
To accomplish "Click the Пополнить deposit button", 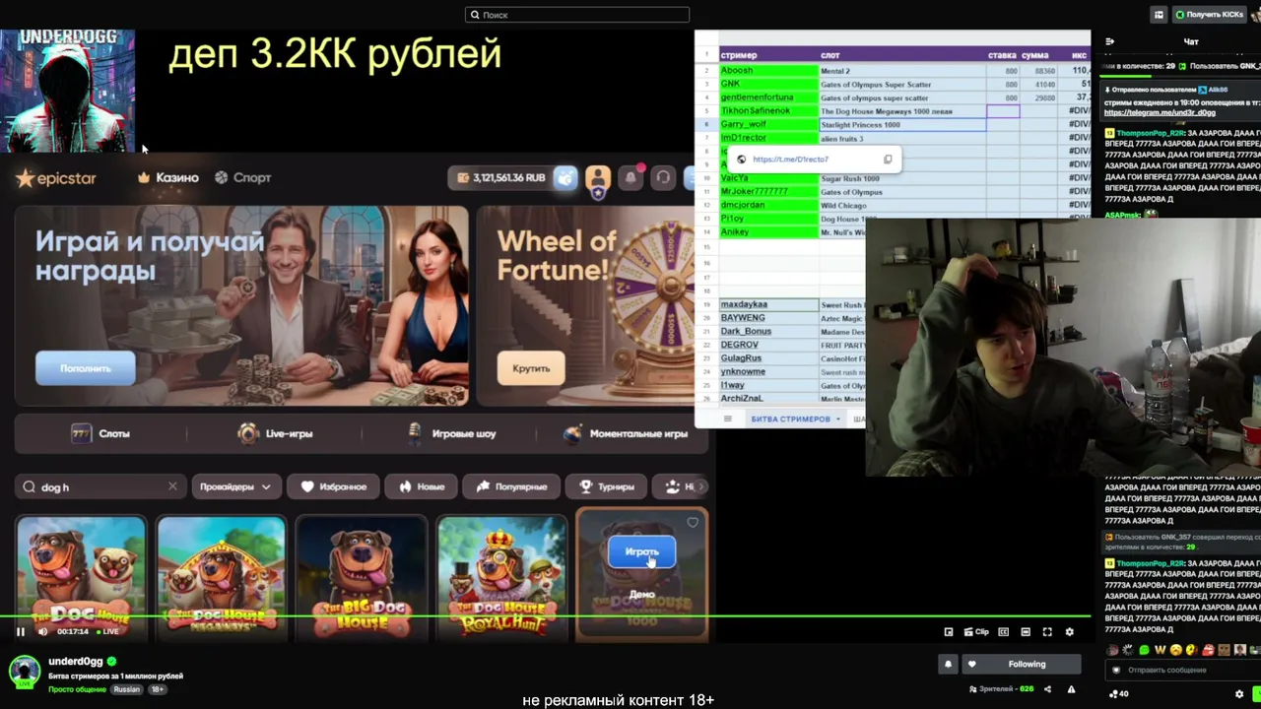I will point(86,368).
